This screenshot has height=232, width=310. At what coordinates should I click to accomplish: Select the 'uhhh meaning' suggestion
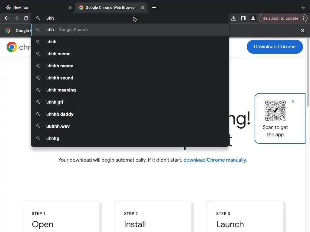(x=130, y=90)
